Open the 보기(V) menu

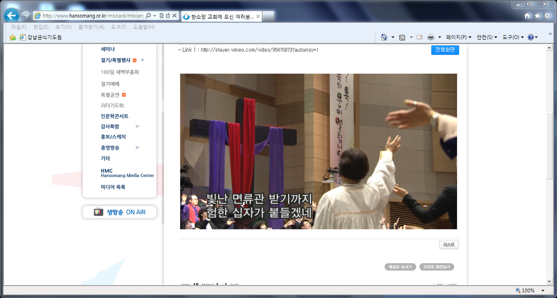pyautogui.click(x=63, y=27)
